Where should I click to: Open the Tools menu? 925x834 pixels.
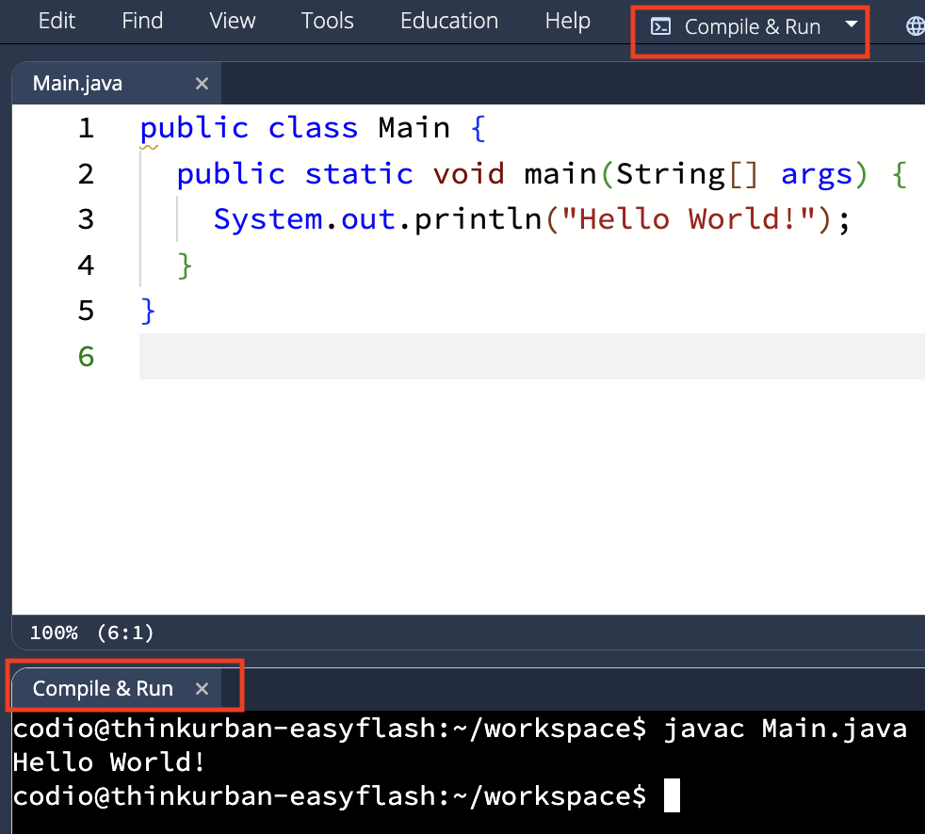click(327, 20)
